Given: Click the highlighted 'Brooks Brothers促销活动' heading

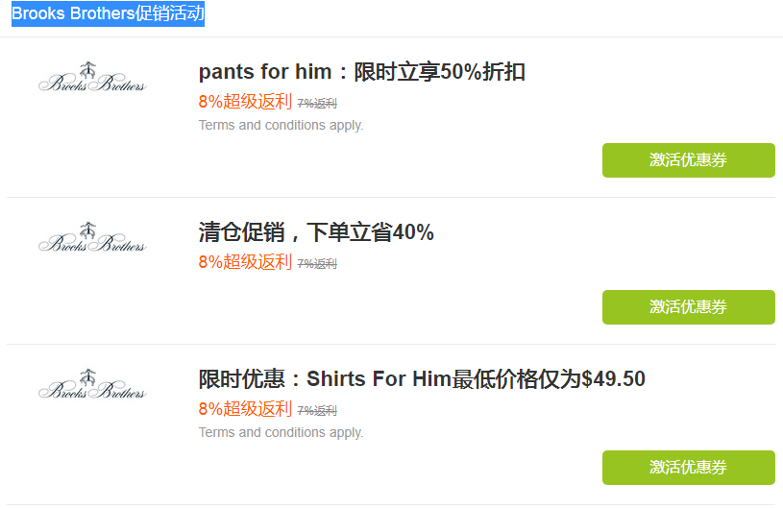Looking at the screenshot, I should point(108,14).
